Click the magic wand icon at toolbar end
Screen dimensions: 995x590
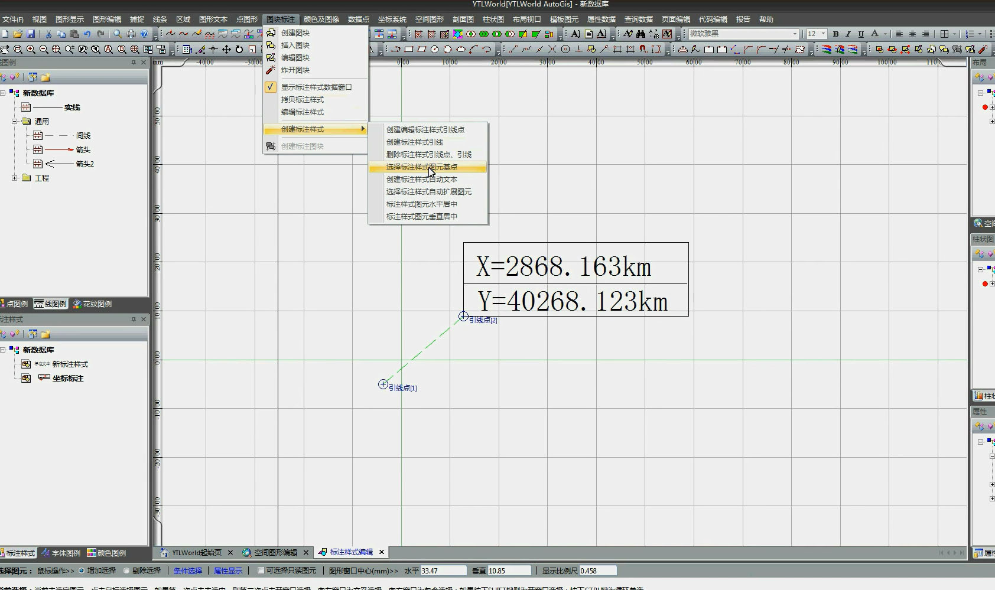983,50
